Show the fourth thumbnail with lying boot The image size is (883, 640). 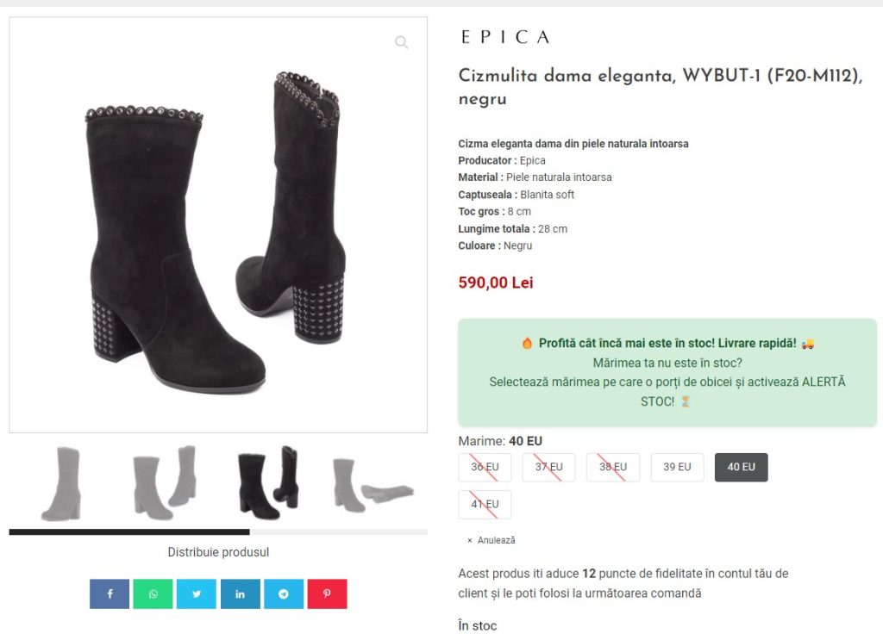373,485
